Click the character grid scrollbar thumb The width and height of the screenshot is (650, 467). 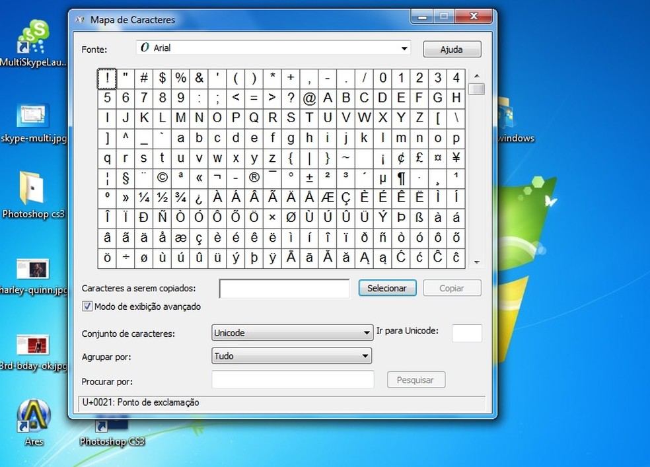tap(477, 89)
